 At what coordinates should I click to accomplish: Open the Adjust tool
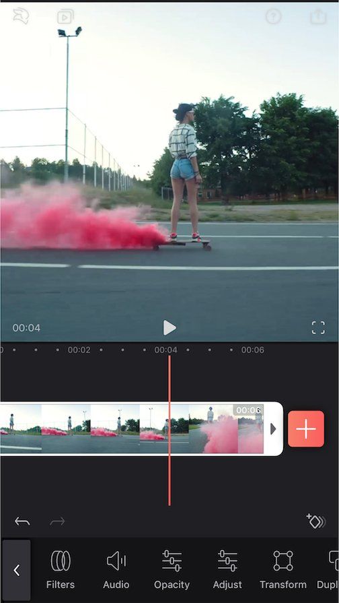coord(227,569)
